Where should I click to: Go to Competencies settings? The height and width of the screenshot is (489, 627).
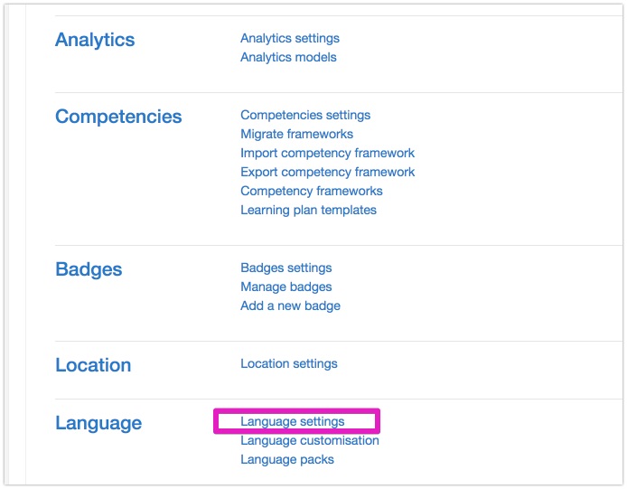(305, 116)
